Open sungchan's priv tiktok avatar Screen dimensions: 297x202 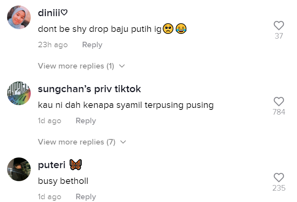pyautogui.click(x=19, y=93)
